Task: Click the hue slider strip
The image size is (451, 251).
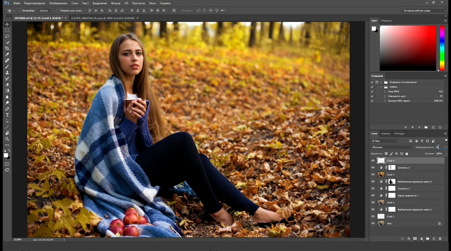Action: (442, 48)
